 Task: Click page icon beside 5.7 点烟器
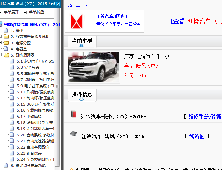click(12, 79)
